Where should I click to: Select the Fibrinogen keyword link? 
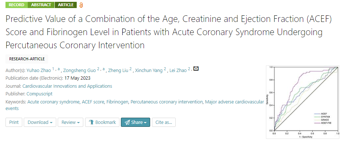point(118,102)
